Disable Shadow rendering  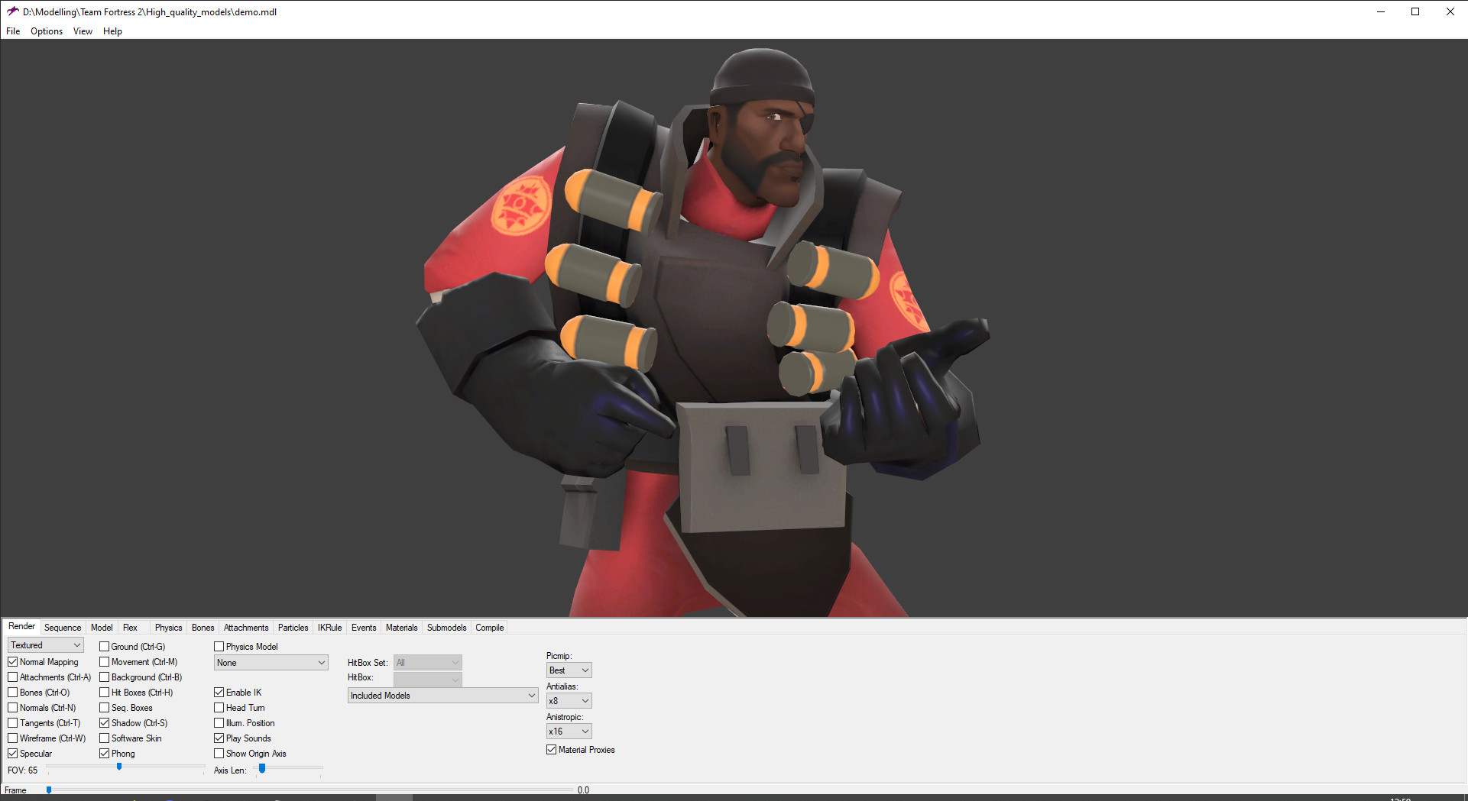click(104, 722)
